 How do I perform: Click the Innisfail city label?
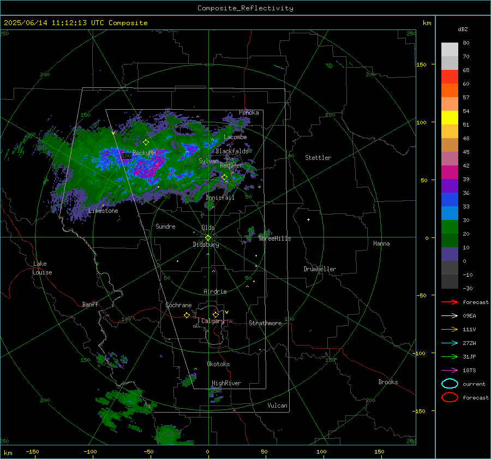point(220,198)
